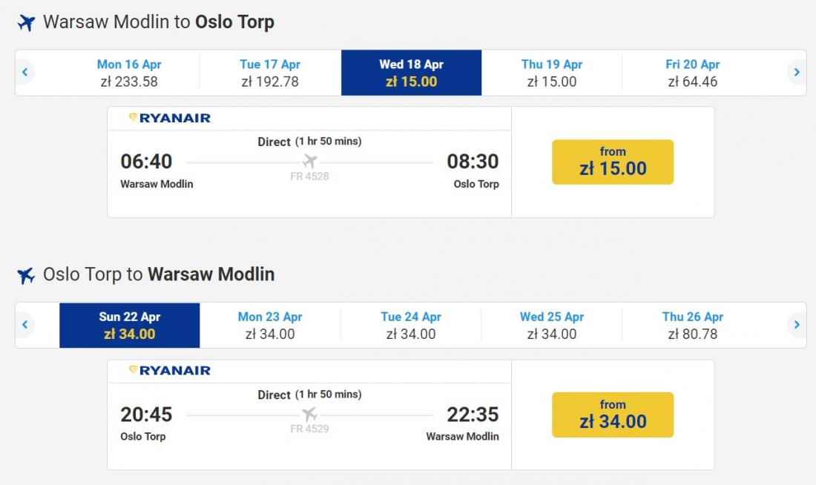Show earlier outbound dates with left arrow
Viewport: 816px width, 485px height.
tap(25, 73)
